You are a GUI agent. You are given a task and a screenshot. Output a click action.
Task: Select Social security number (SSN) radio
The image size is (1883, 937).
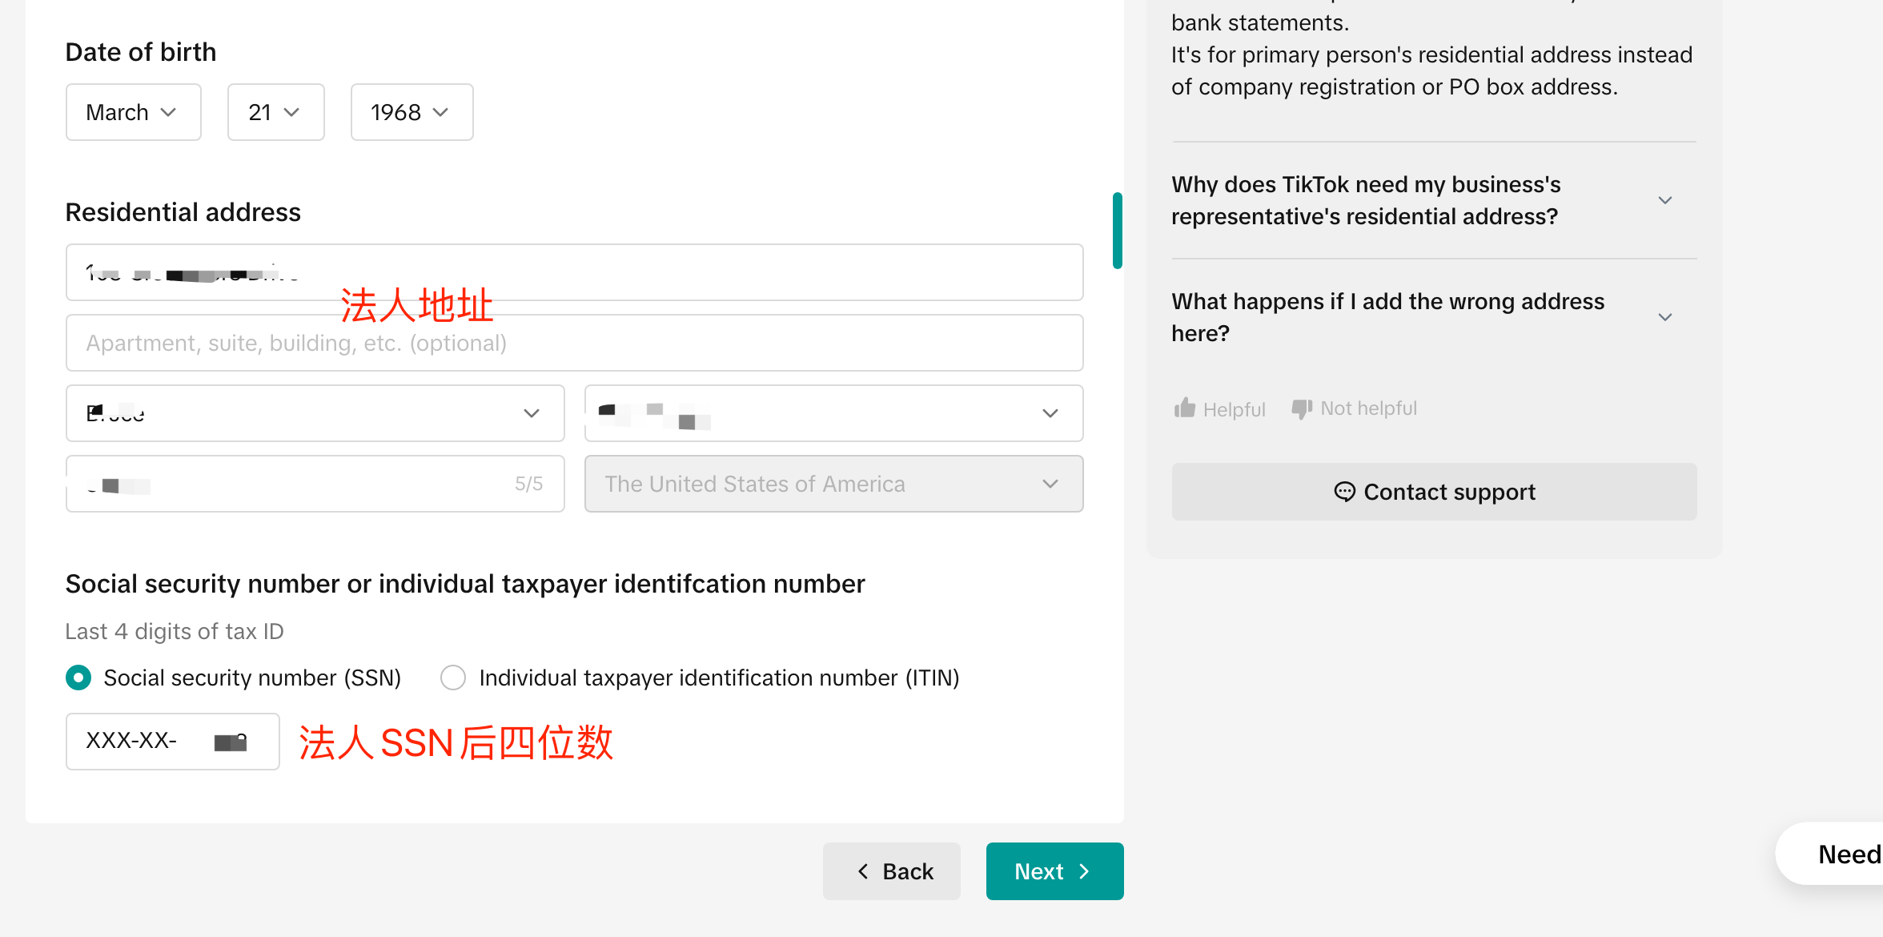click(x=78, y=678)
